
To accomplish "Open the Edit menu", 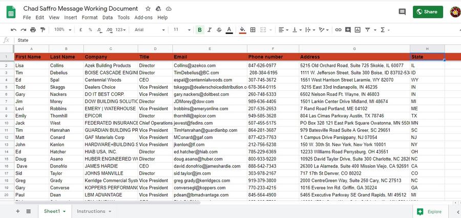I will [x=39, y=17].
